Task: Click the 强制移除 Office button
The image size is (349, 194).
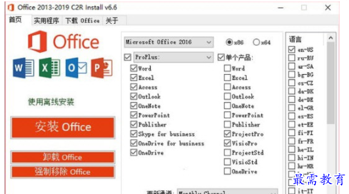Action: click(63, 172)
